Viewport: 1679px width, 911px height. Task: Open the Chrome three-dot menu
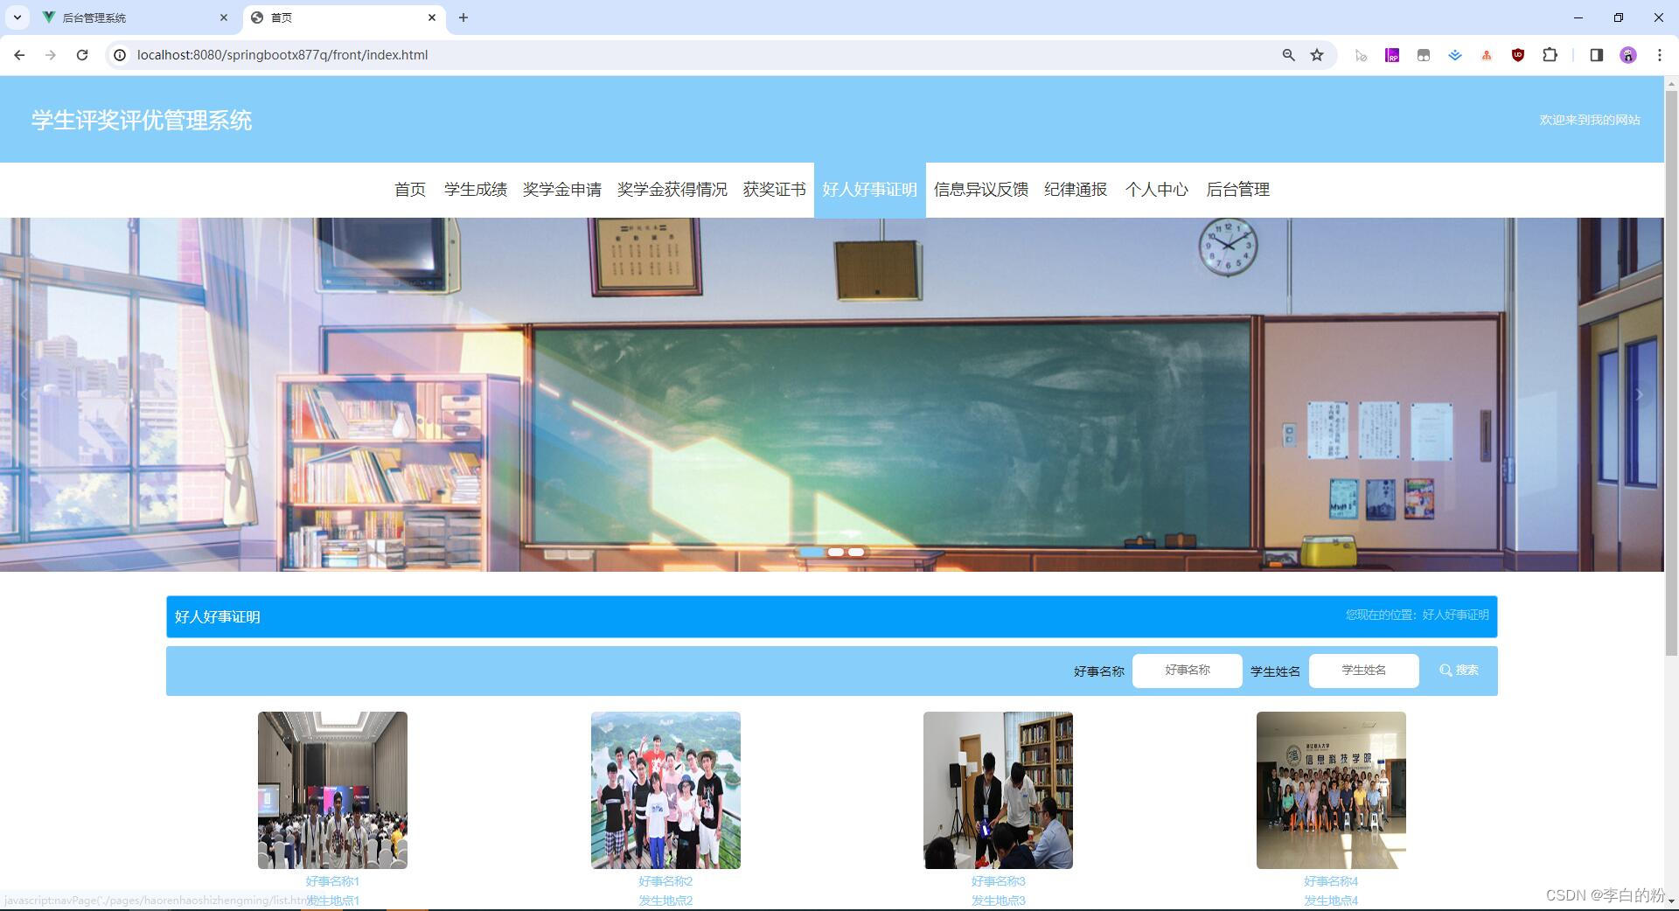pos(1659,55)
